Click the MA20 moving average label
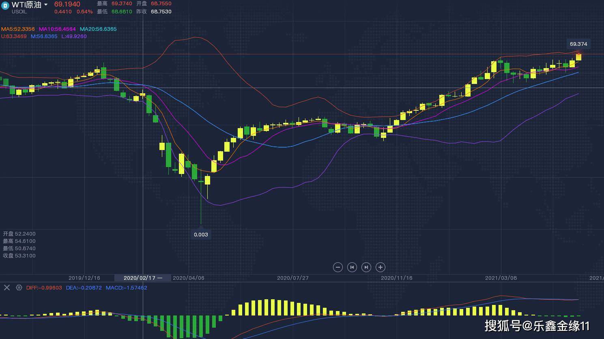604x339 pixels. (x=98, y=29)
